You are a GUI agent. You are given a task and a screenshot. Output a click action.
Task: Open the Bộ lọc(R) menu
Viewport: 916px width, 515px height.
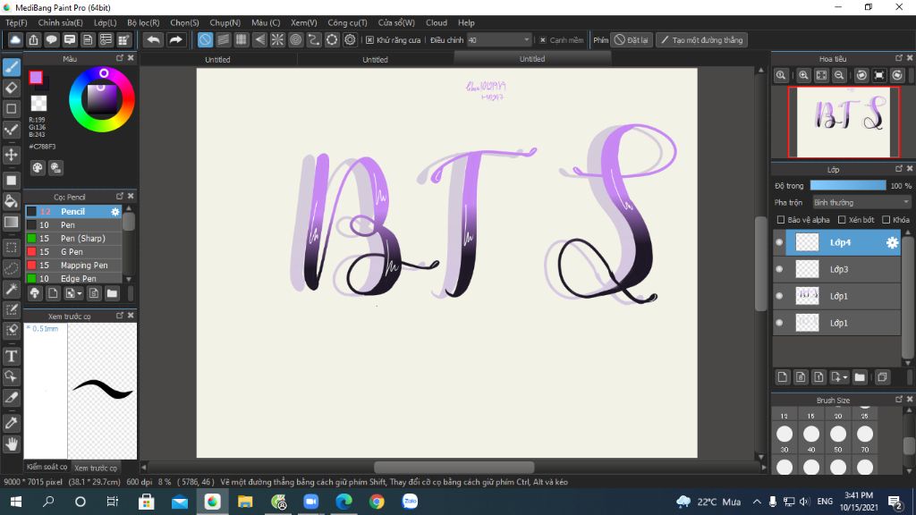[143, 22]
